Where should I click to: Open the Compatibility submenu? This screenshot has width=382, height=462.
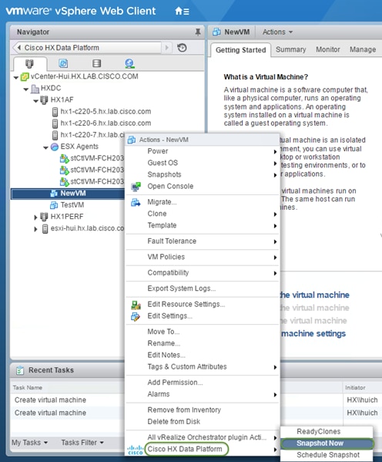(203, 272)
